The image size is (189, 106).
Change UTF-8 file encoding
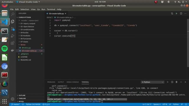coord(165,104)
